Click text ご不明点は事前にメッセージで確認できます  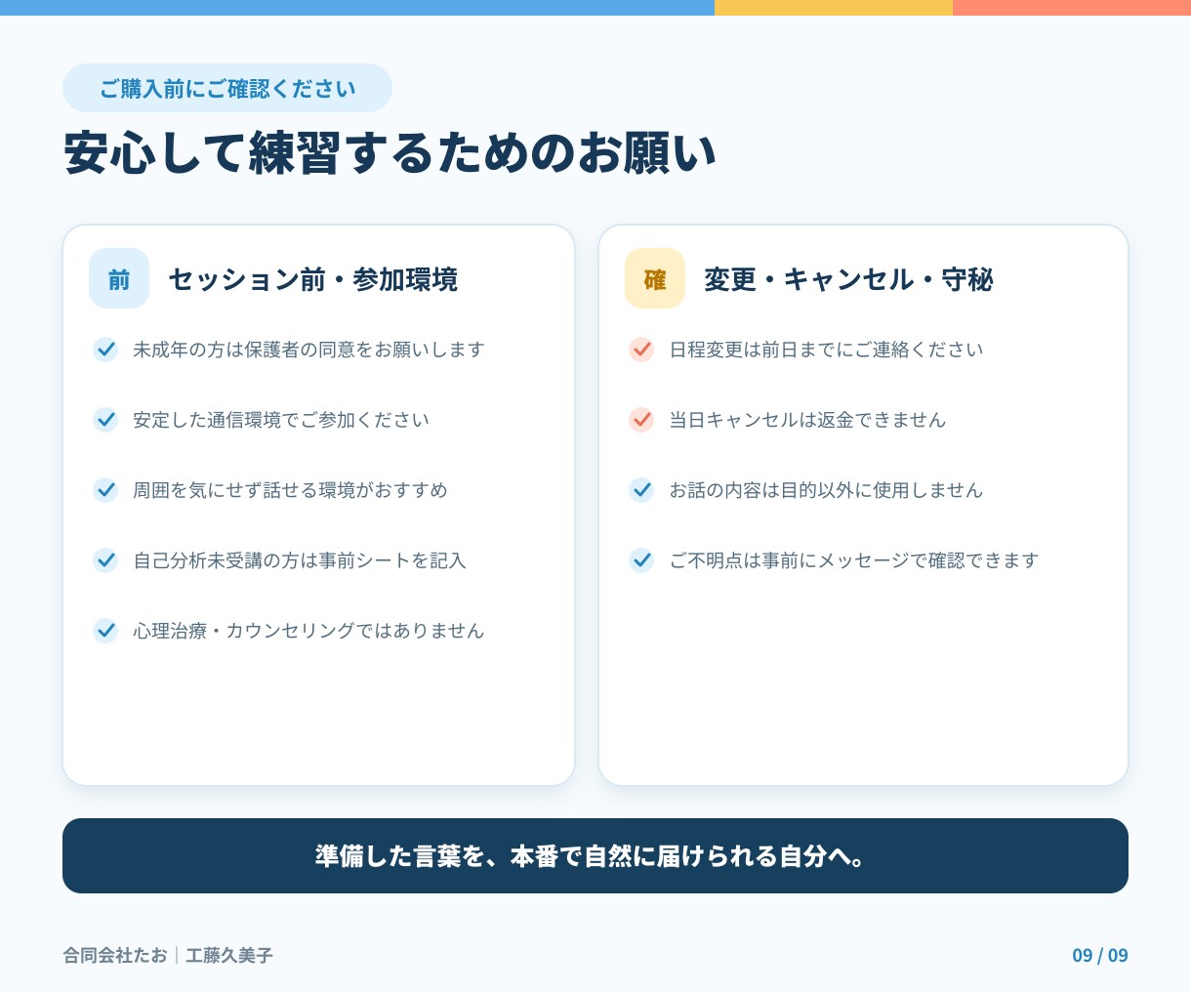pyautogui.click(x=853, y=560)
